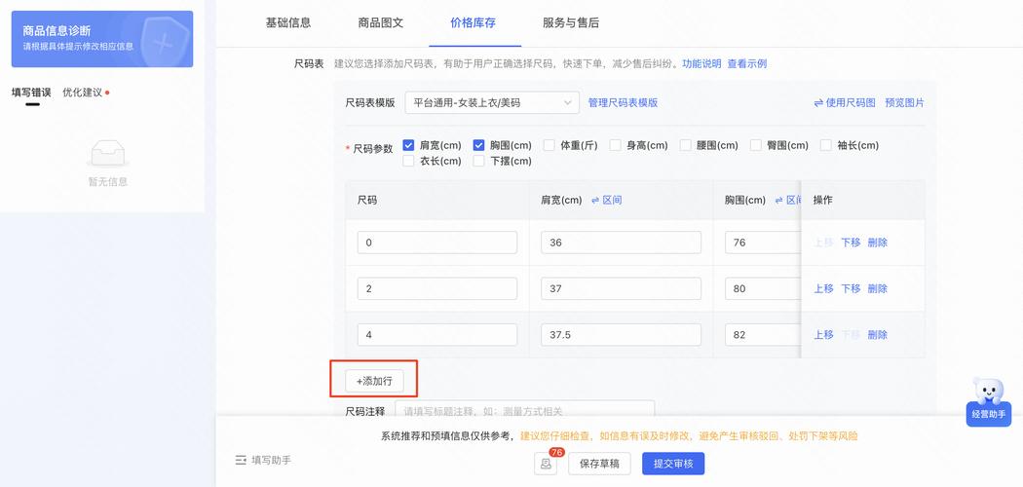Click the 胸围 field with value 76
1023x487 pixels.
click(763, 243)
